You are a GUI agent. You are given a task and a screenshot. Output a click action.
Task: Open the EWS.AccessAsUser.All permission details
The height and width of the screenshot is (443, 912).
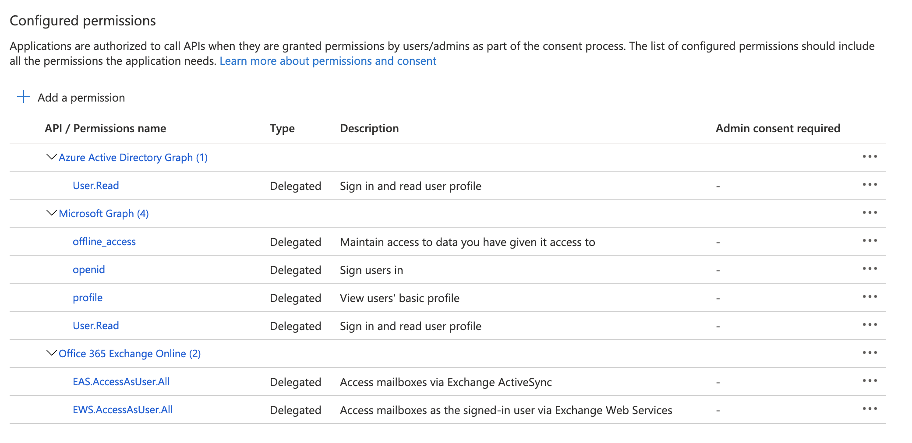click(123, 409)
